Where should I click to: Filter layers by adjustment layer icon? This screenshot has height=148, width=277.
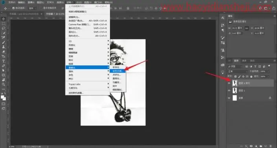251,66
